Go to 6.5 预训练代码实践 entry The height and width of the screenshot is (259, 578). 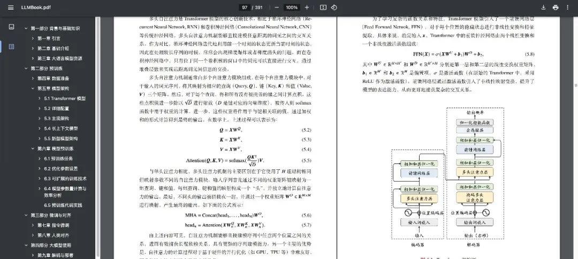click(63, 205)
